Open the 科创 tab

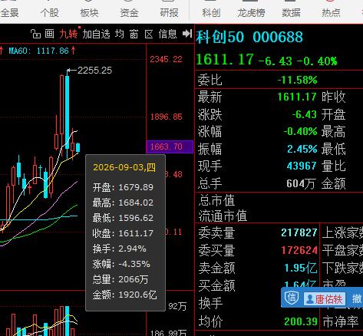coord(211,12)
